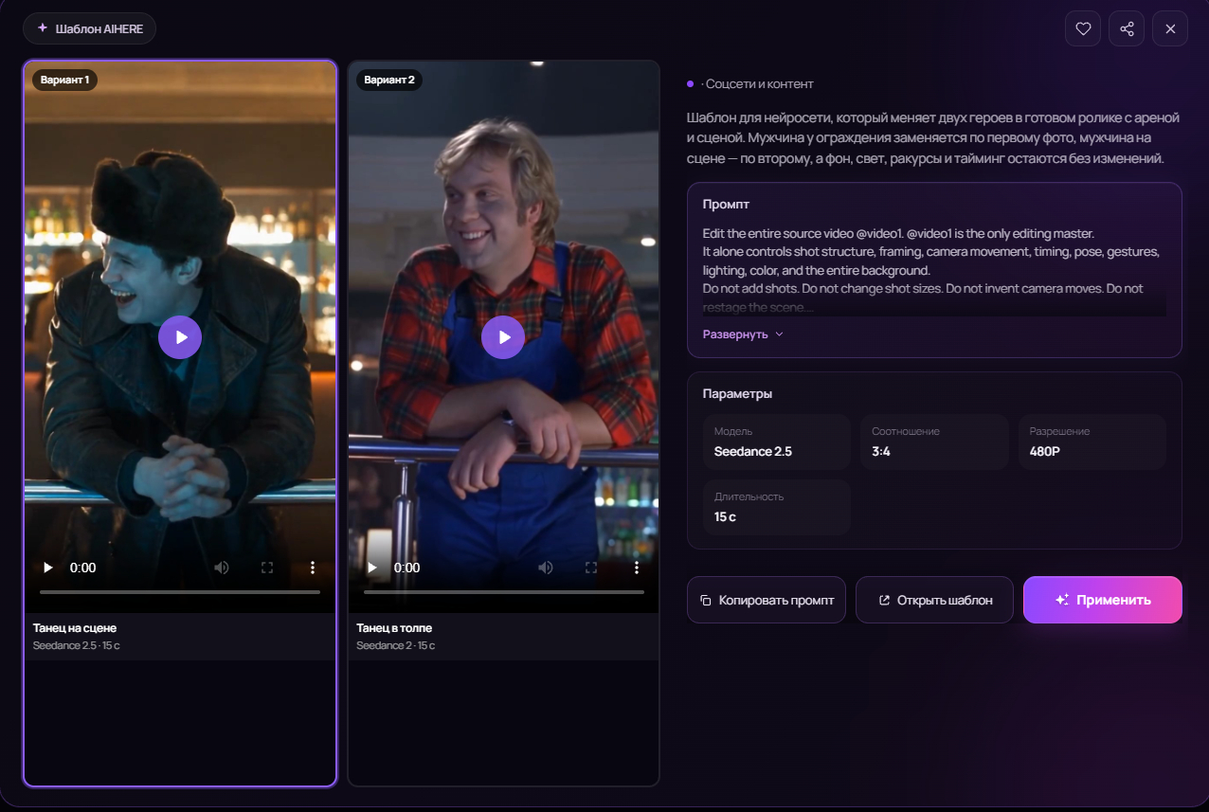Close the template dialog with the X button

1170,28
